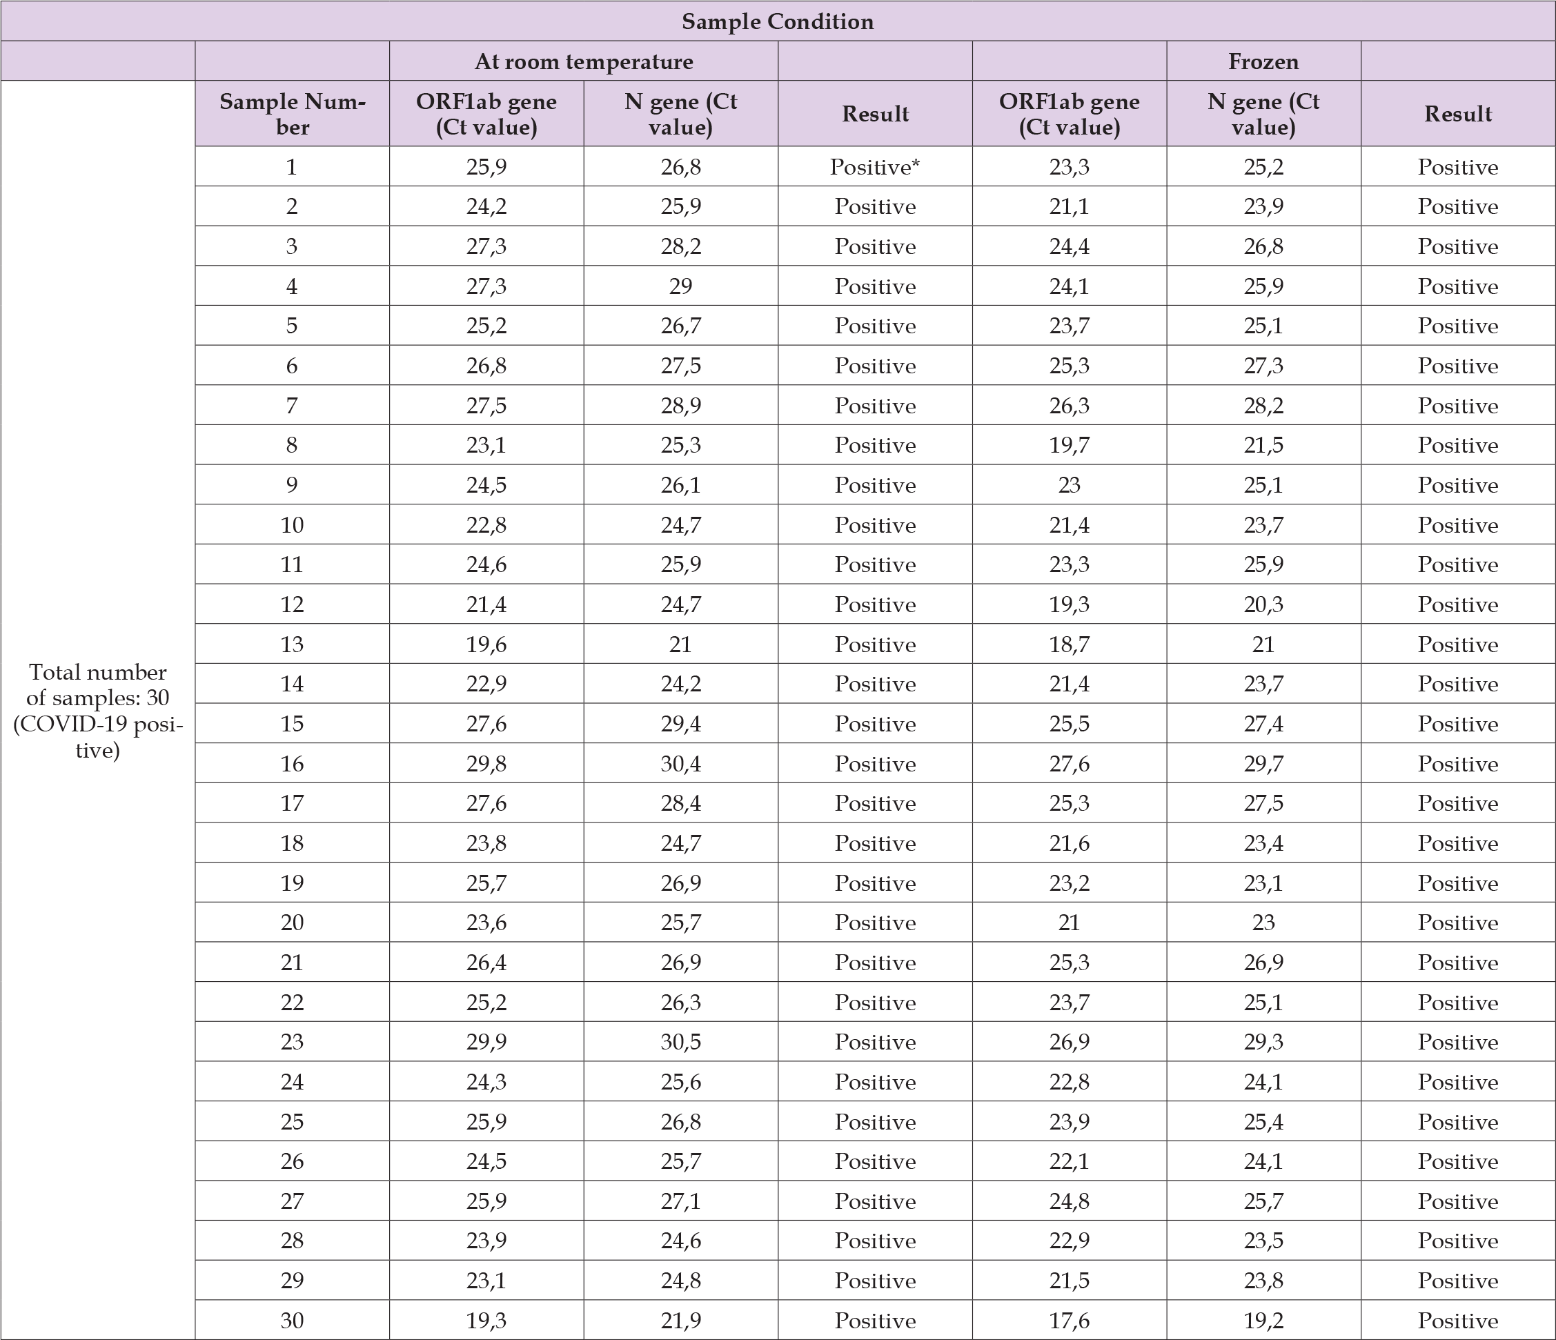Click room-temperature N gene "29" for sample 4
1556x1340 pixels.
pyautogui.click(x=680, y=286)
